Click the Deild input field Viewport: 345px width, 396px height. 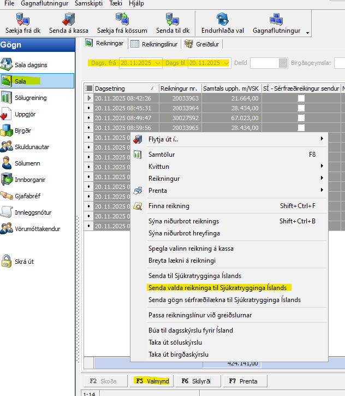tap(264, 63)
